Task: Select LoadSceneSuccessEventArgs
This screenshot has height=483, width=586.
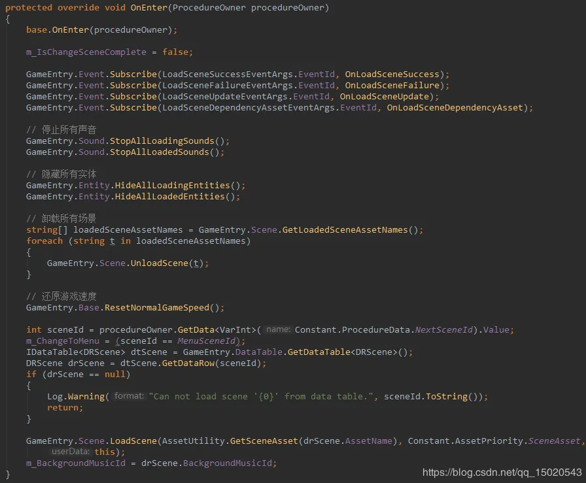Action: [228, 75]
